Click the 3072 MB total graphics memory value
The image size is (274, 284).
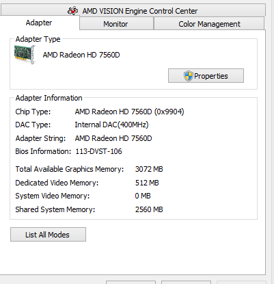149,169
